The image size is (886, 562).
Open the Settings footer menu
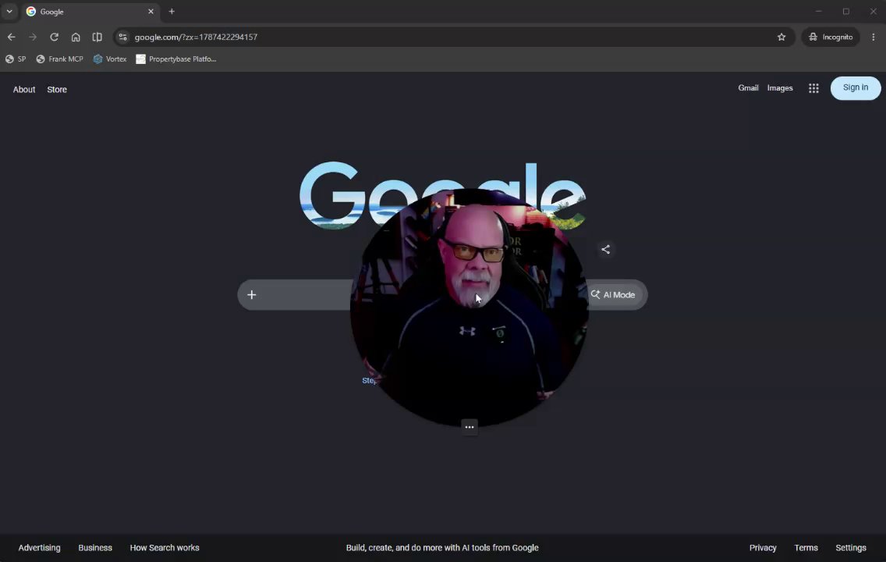tap(851, 547)
